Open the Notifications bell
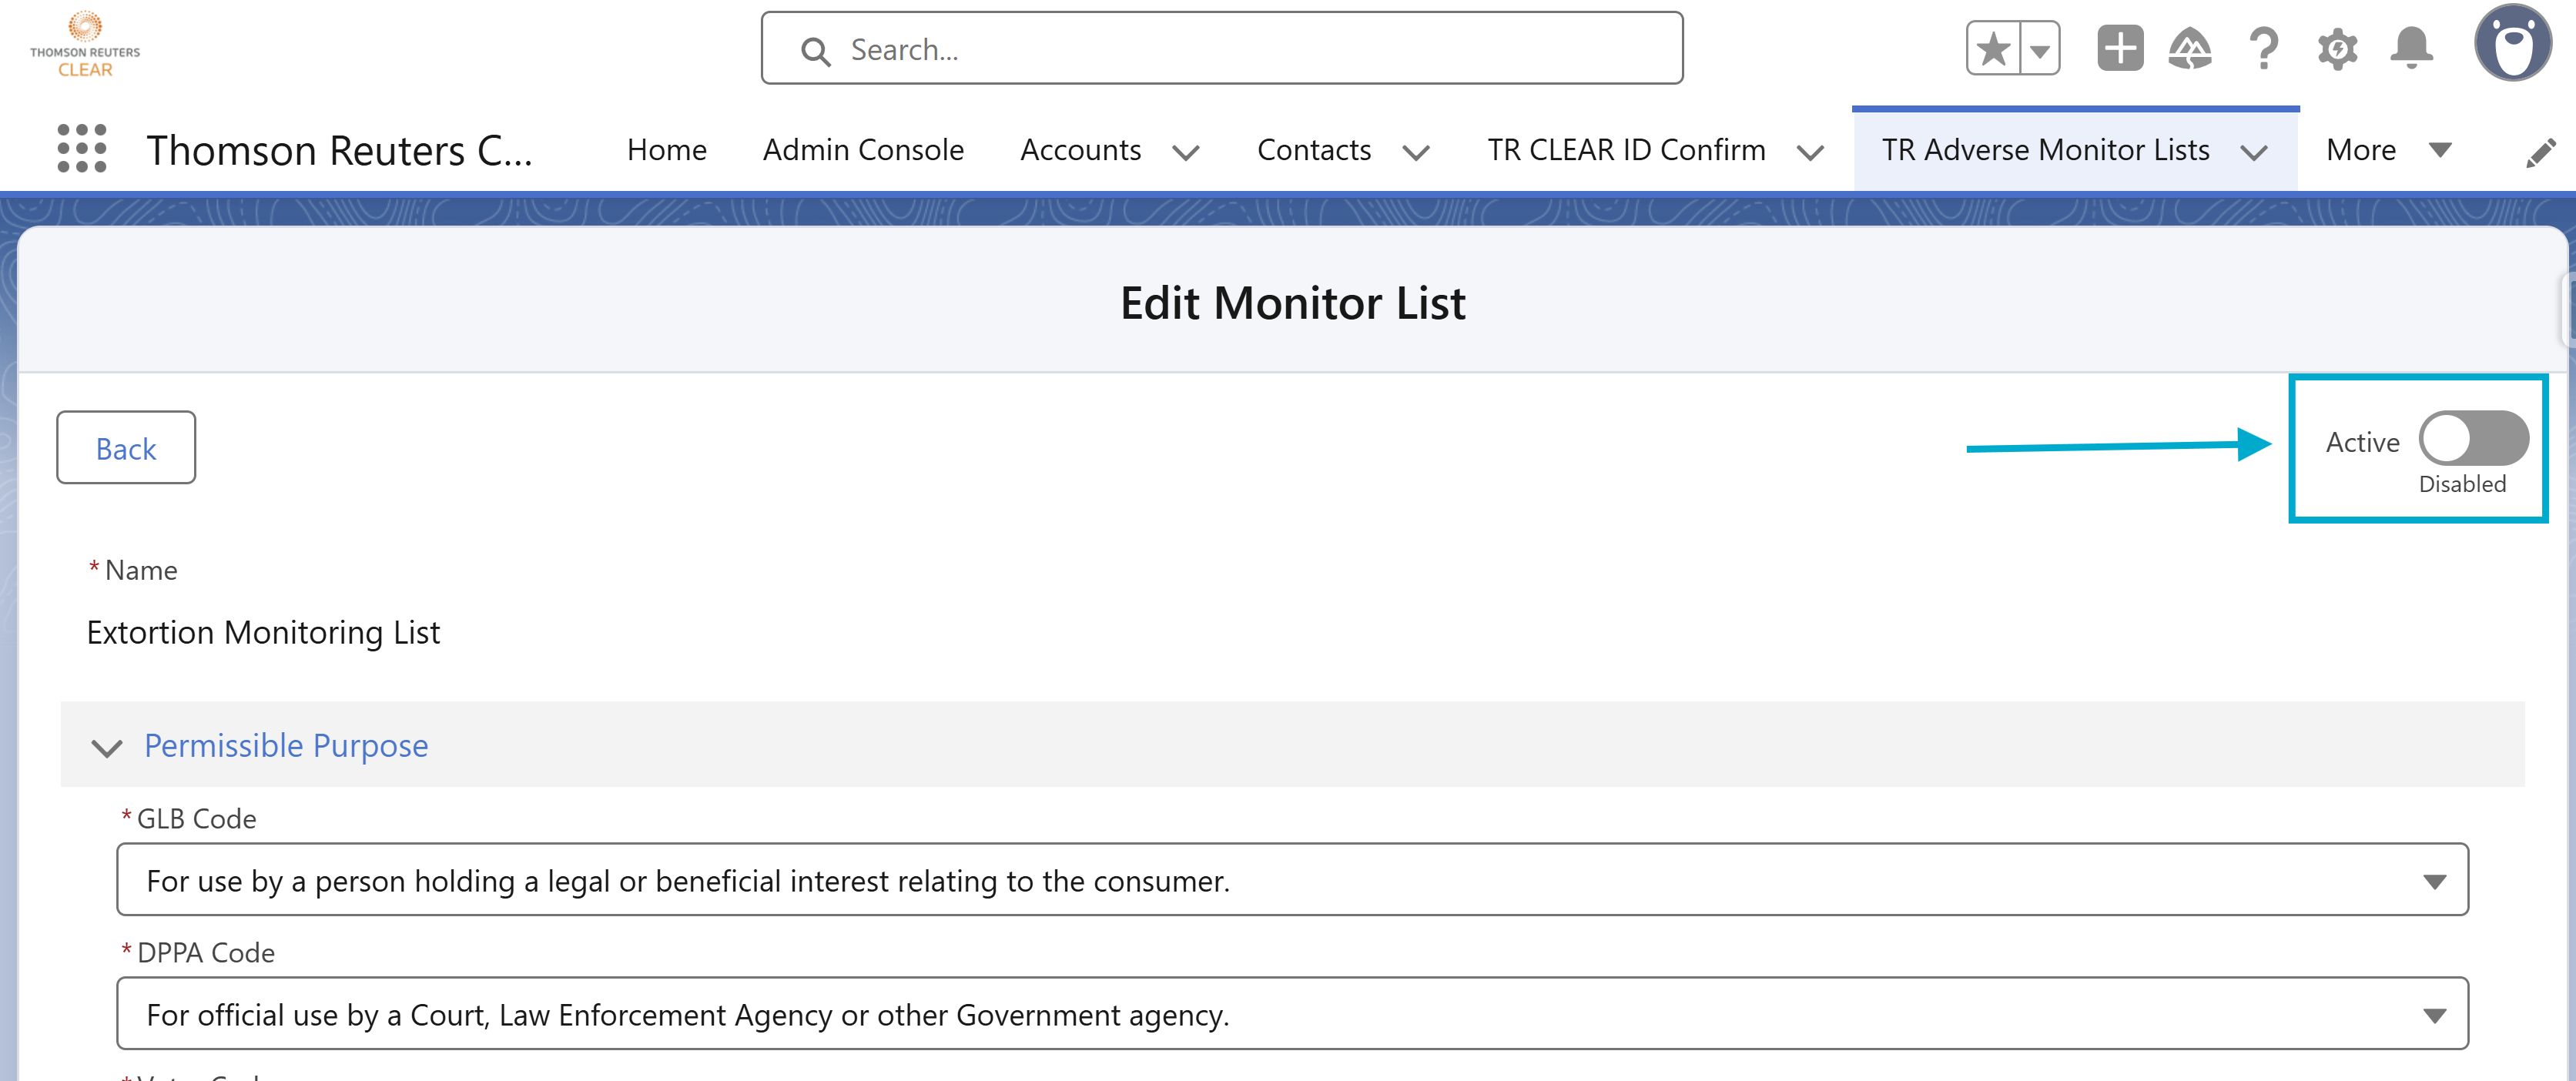The width and height of the screenshot is (2576, 1081). click(x=2412, y=48)
